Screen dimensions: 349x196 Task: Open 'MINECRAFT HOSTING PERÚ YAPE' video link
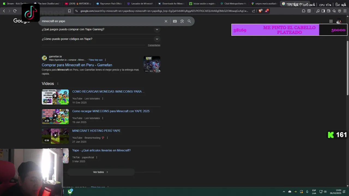point(96,131)
